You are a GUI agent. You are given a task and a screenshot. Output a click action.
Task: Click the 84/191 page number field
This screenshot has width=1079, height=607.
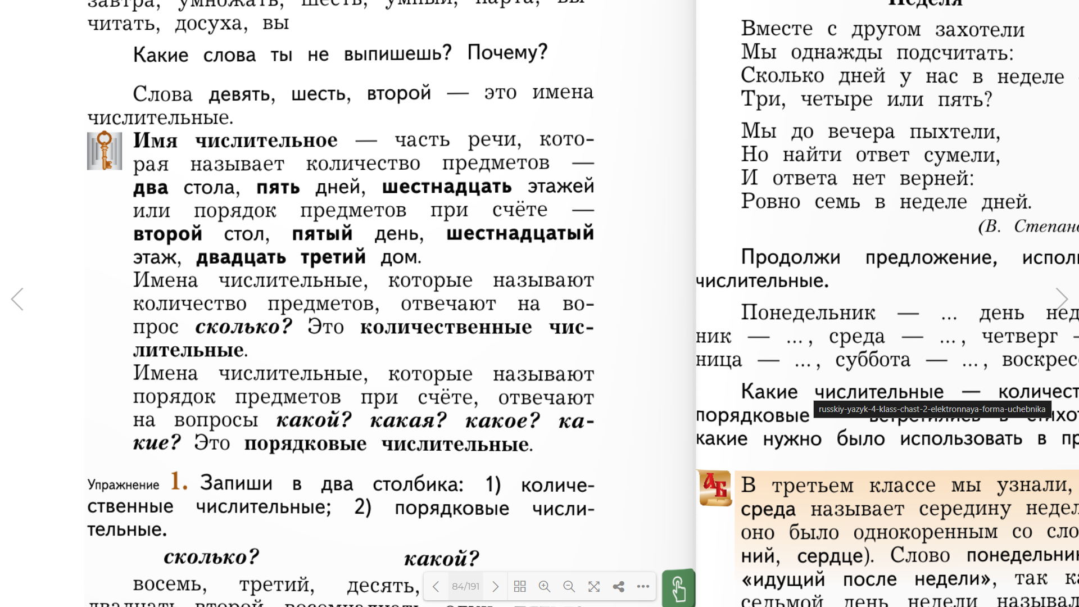click(466, 587)
